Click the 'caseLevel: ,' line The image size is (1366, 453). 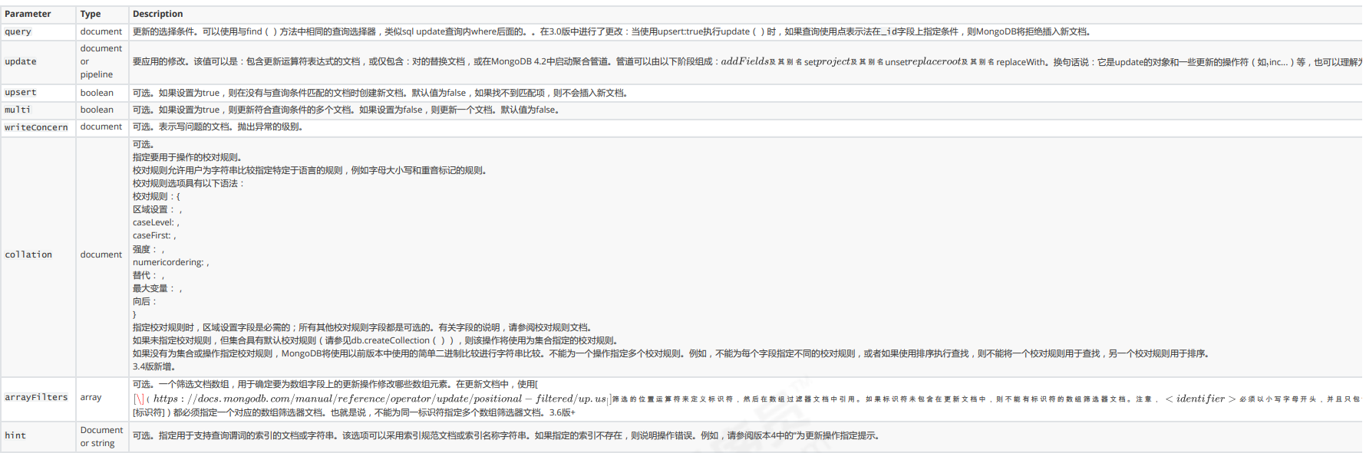156,222
